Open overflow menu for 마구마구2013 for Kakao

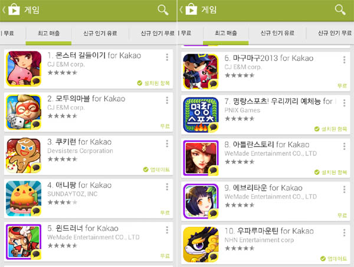(x=345, y=60)
